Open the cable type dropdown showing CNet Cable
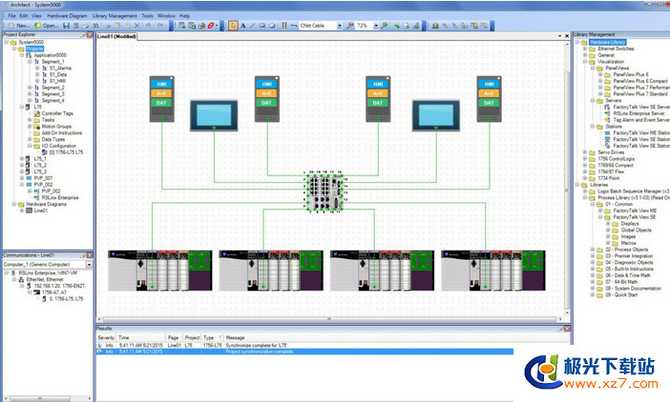Viewport: 670px width, 402px height. pyautogui.click(x=340, y=26)
